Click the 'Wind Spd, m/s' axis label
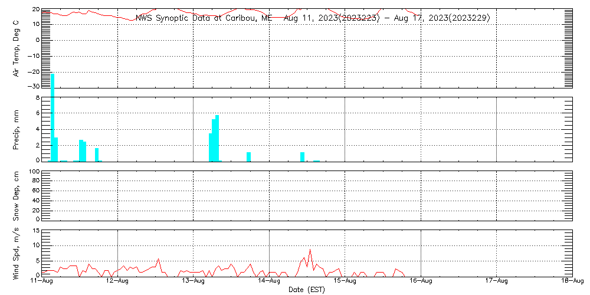Image resolution: width=590 pixels, height=295 pixels. point(16,253)
